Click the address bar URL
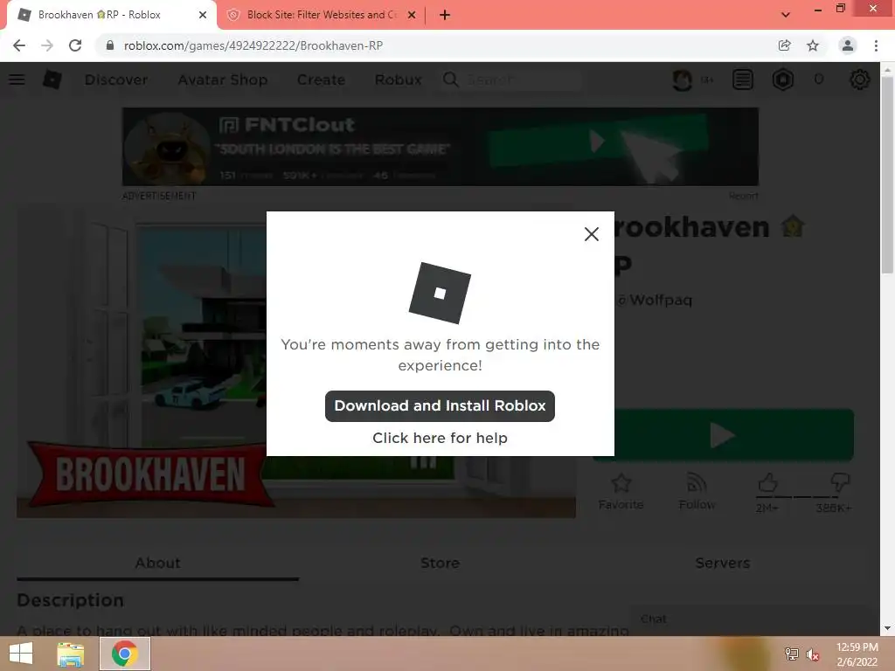This screenshot has height=671, width=895. click(253, 45)
